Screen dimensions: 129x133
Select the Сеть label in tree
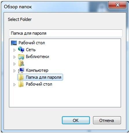31,50
